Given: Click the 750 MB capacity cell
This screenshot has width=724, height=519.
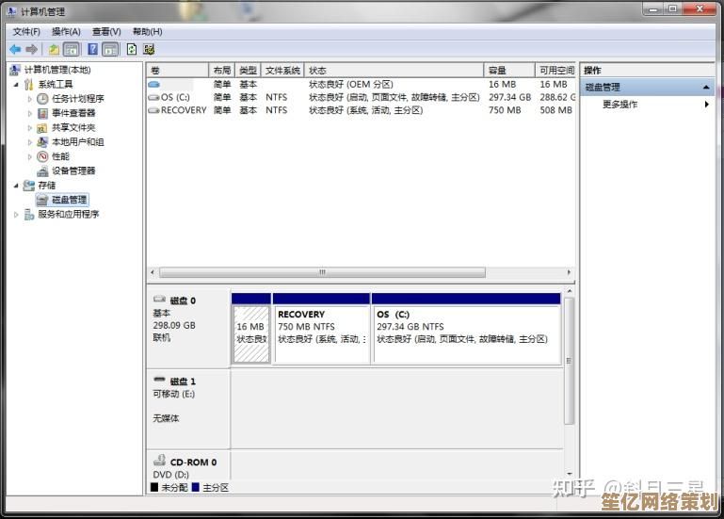Looking at the screenshot, I should point(505,110).
